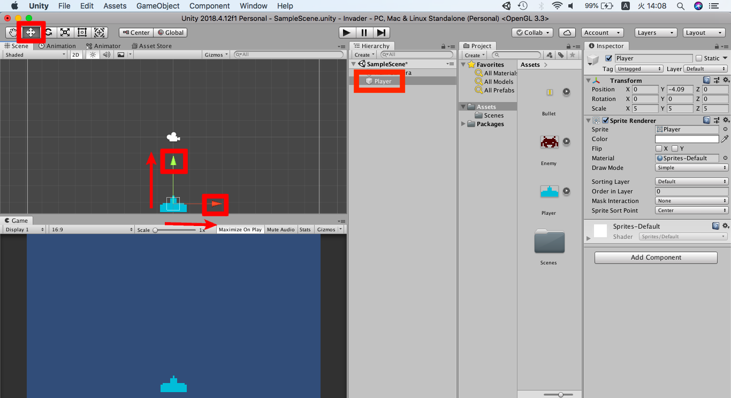Image resolution: width=731 pixels, height=398 pixels.
Task: Open the Transform preset icon
Action: point(717,80)
